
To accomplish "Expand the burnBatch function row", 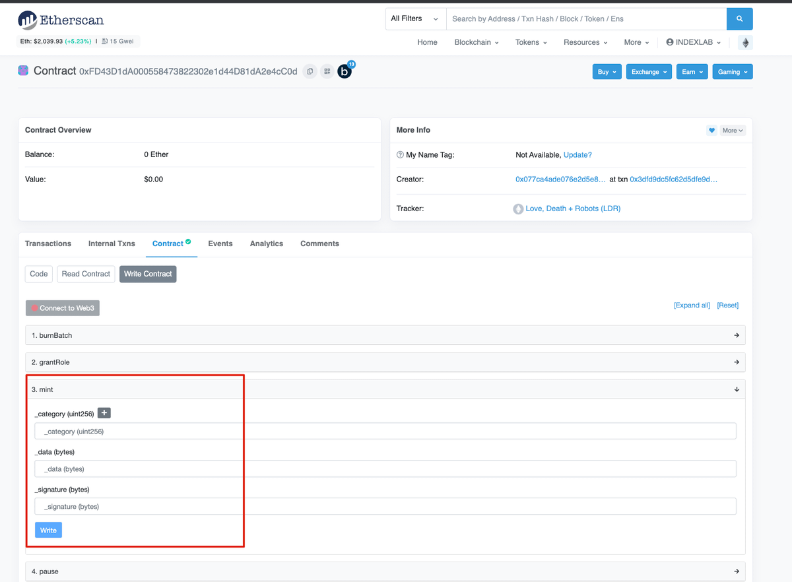I will [385, 335].
